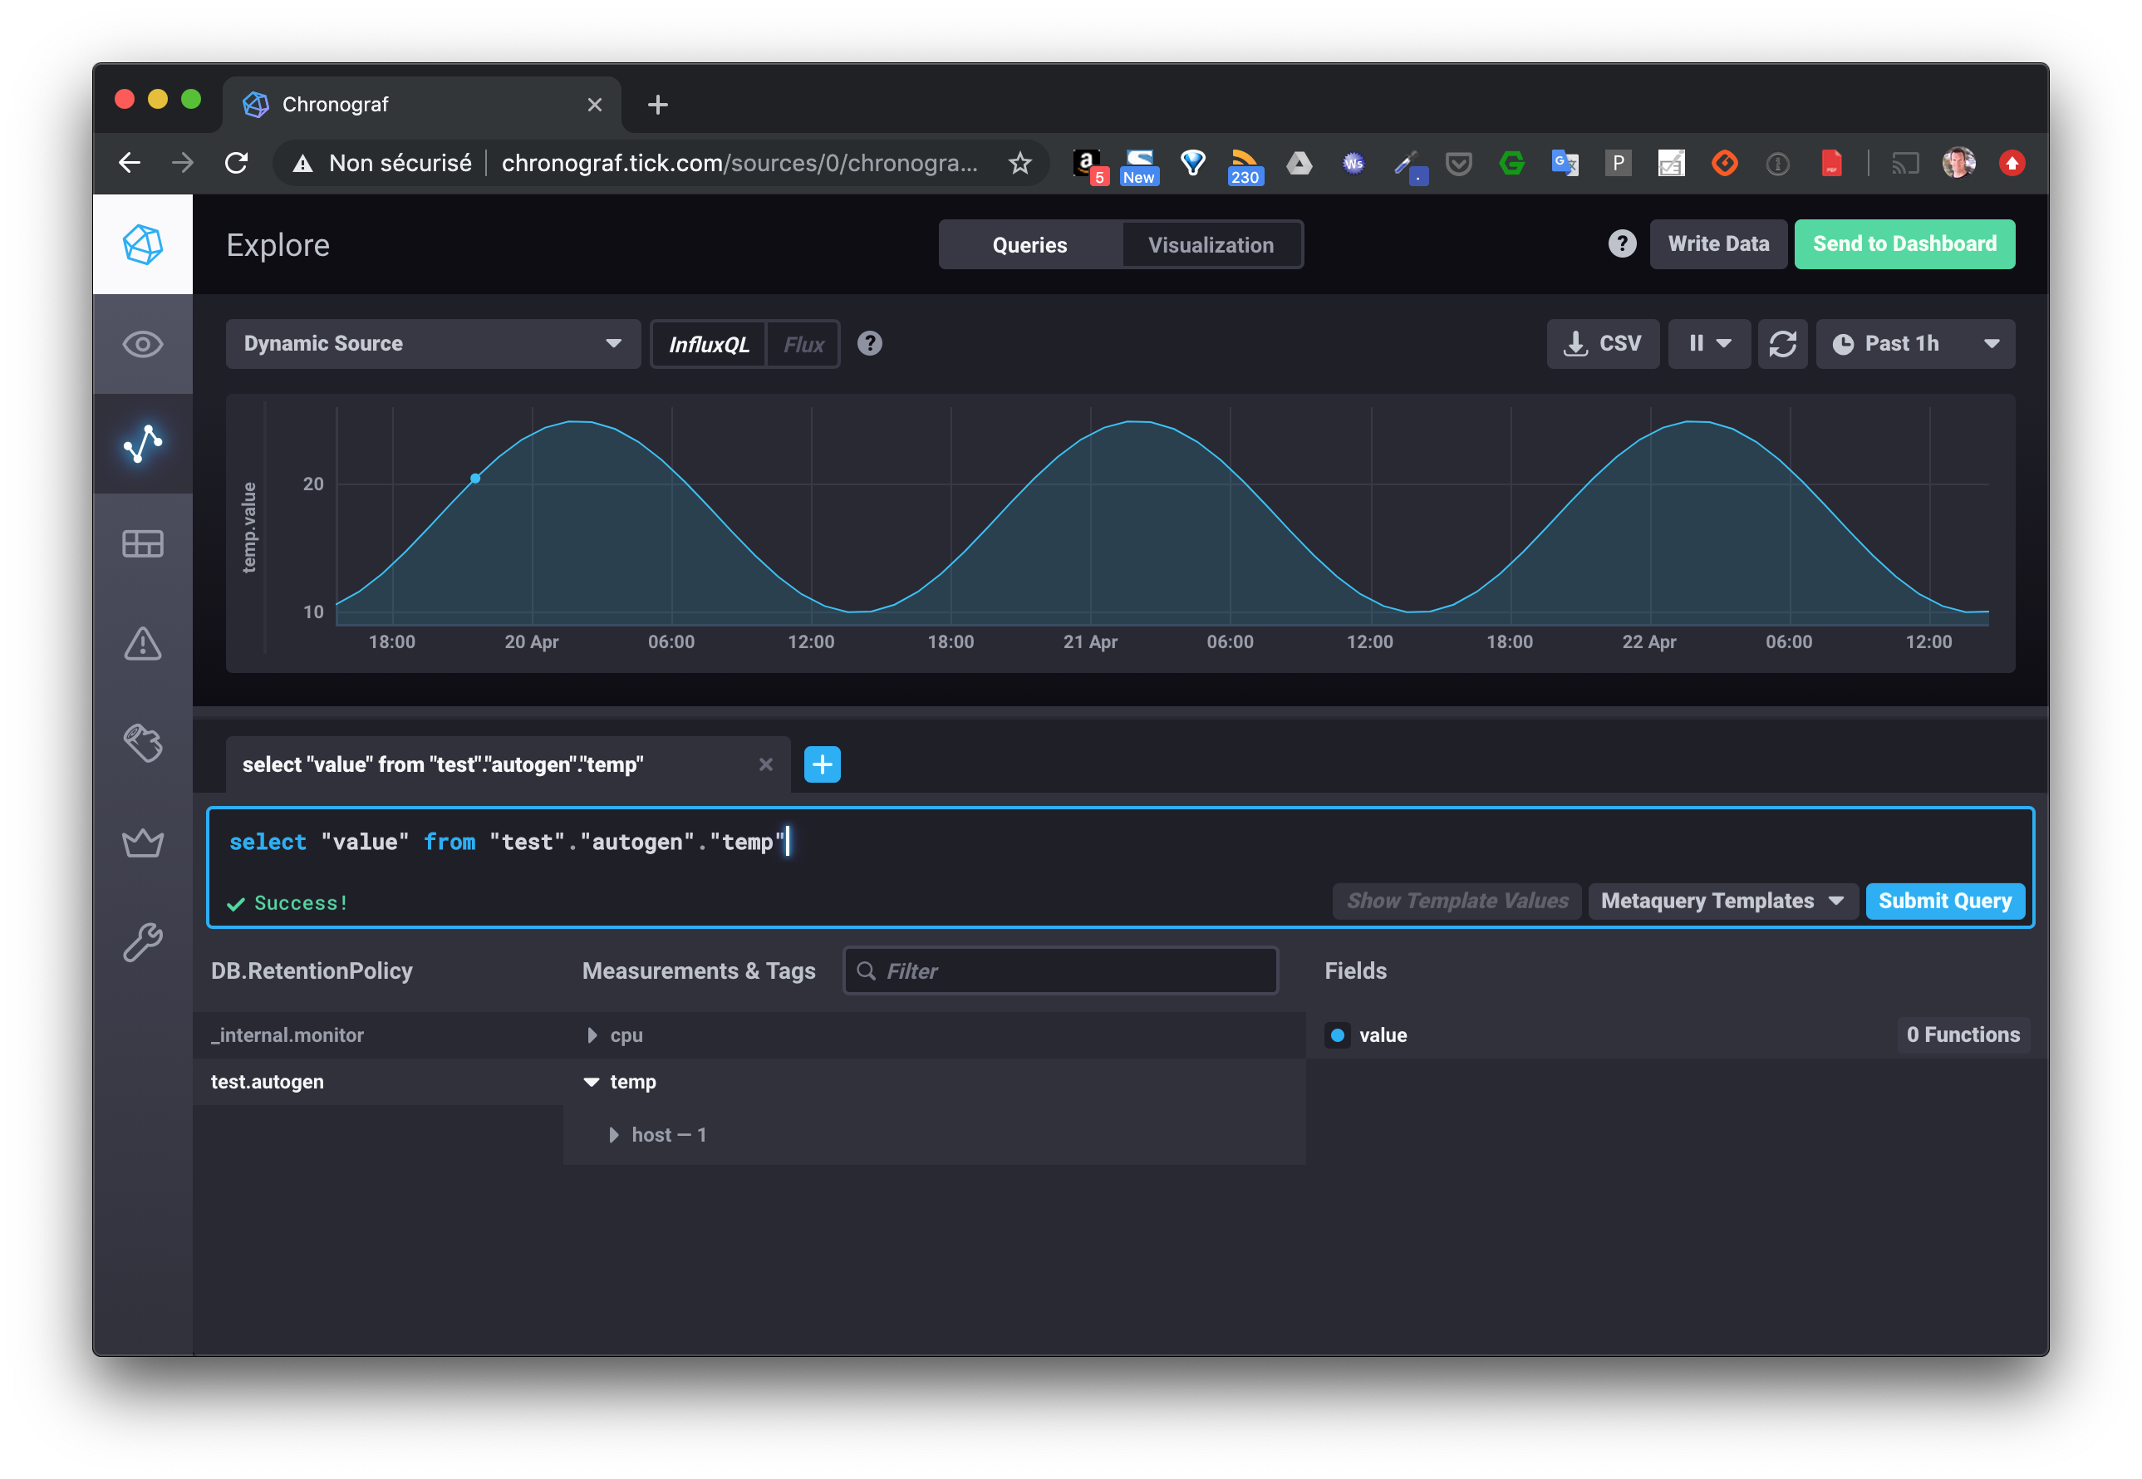Switch query language to InfluxQL
Screen dimensions: 2142x1479
709,345
